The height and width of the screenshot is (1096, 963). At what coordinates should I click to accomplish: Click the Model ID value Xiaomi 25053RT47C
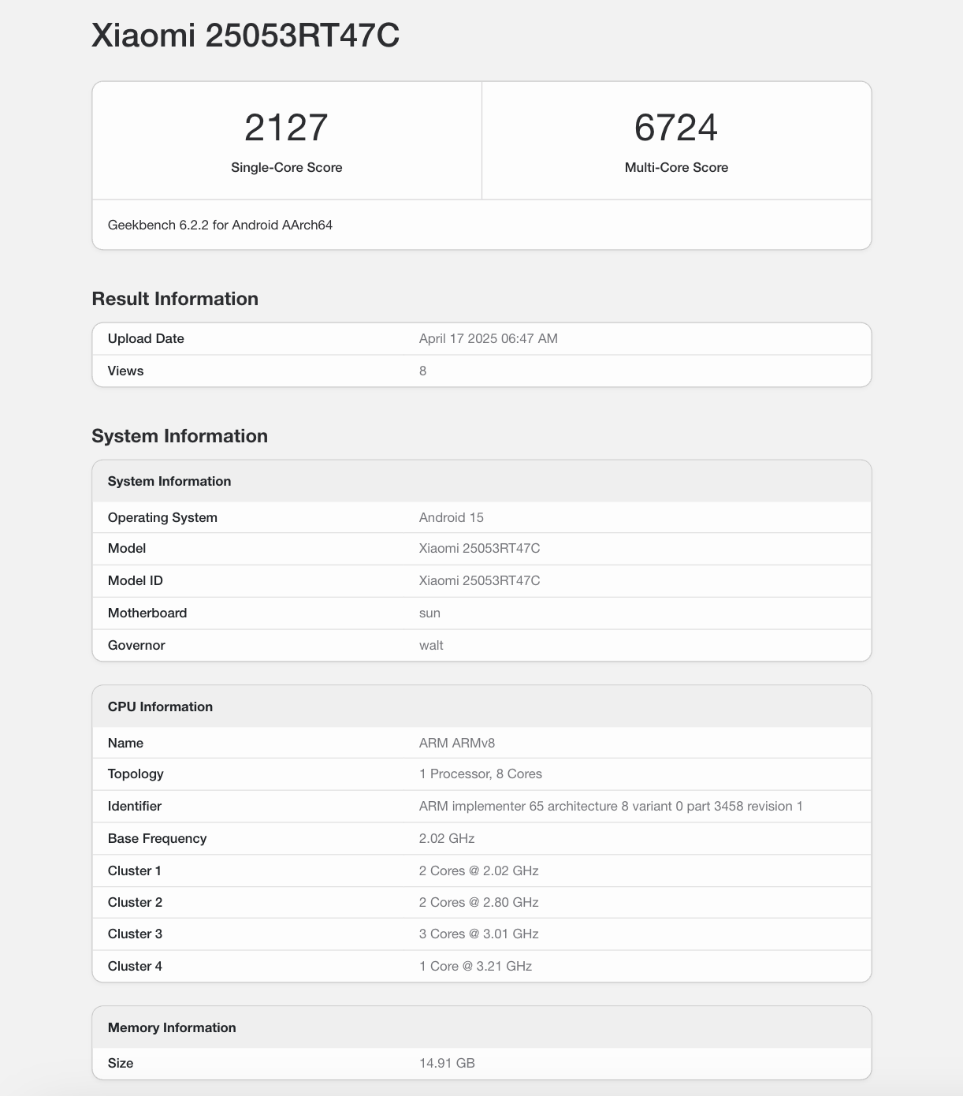coord(479,580)
